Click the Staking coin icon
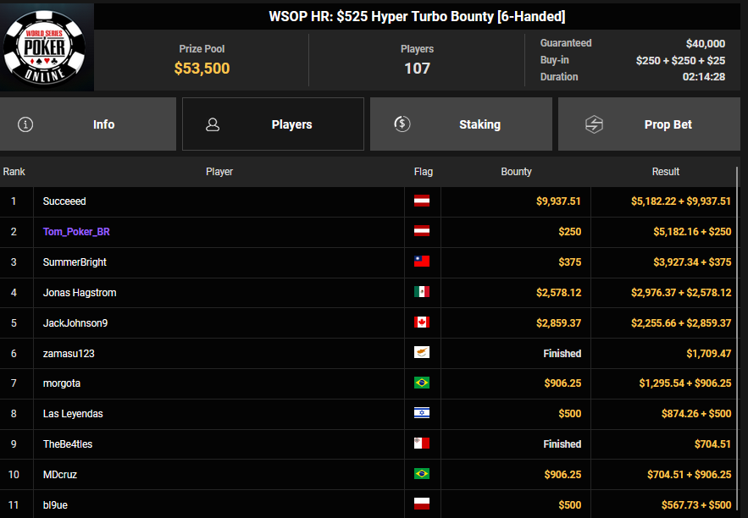Screen dimensions: 748x518 click(x=402, y=124)
